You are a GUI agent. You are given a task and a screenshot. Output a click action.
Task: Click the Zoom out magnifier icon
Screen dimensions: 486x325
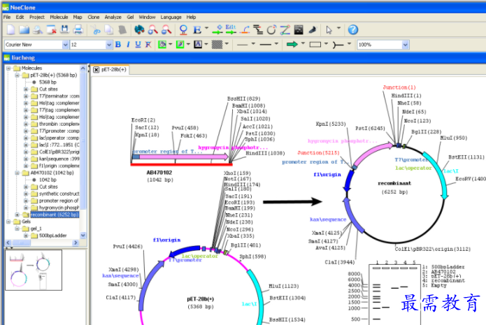click(x=166, y=30)
